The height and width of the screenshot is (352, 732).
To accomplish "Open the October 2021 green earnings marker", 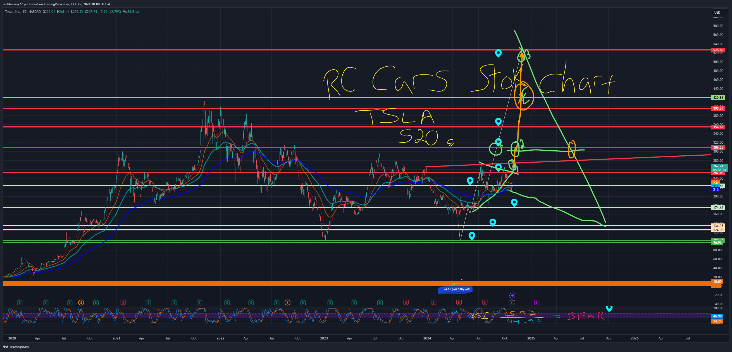I will point(199,303).
